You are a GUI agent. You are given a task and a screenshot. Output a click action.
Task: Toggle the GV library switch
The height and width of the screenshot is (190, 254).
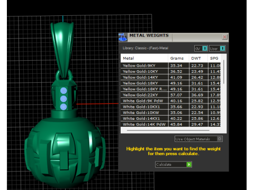pyautogui.click(x=201, y=49)
